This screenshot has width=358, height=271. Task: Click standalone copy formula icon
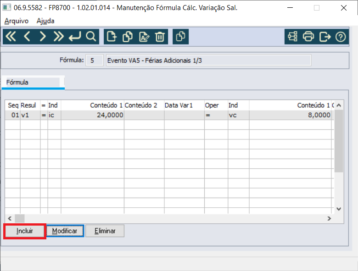[x=180, y=37]
